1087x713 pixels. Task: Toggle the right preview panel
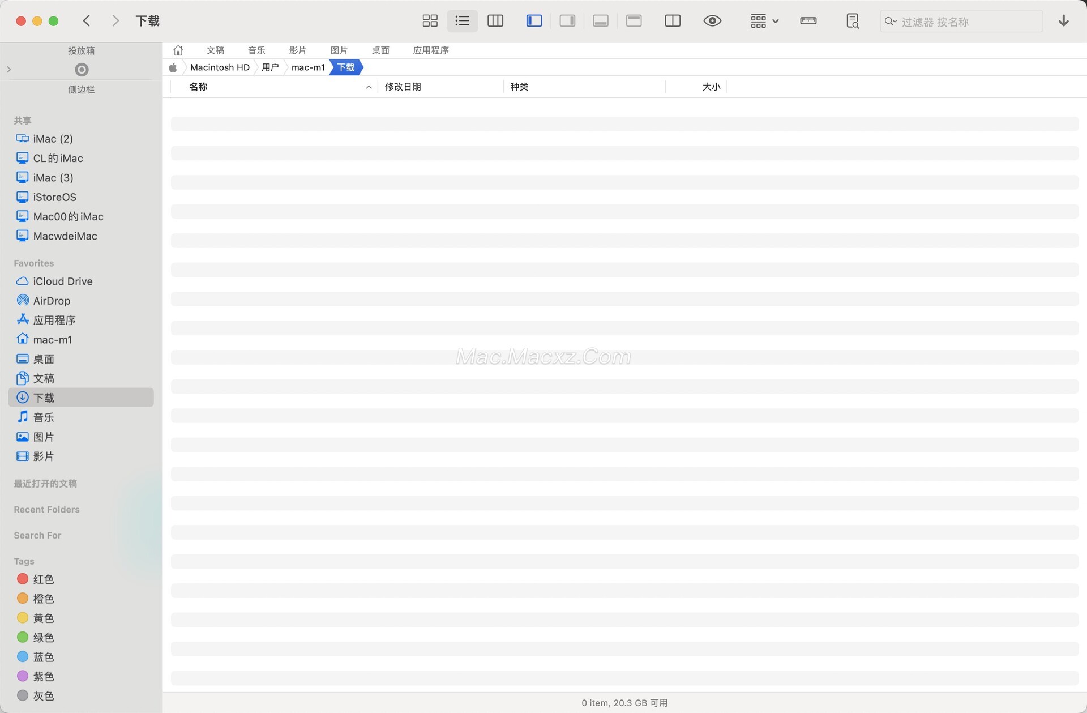pos(567,21)
